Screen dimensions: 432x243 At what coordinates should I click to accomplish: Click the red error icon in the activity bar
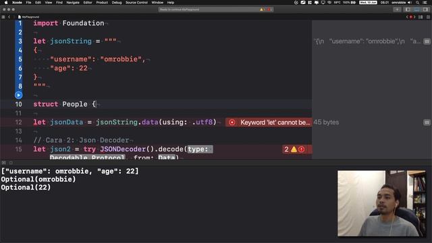[269, 9]
